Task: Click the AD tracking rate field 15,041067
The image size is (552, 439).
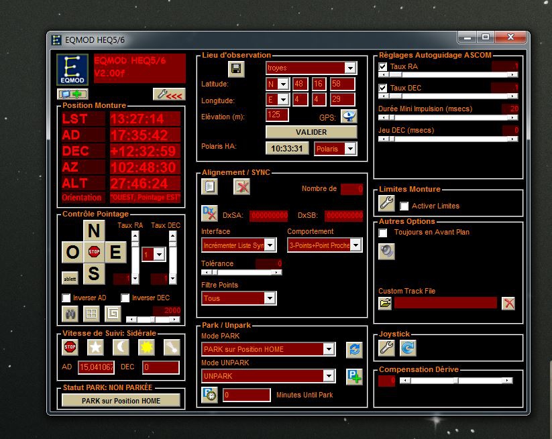Action: [x=96, y=367]
